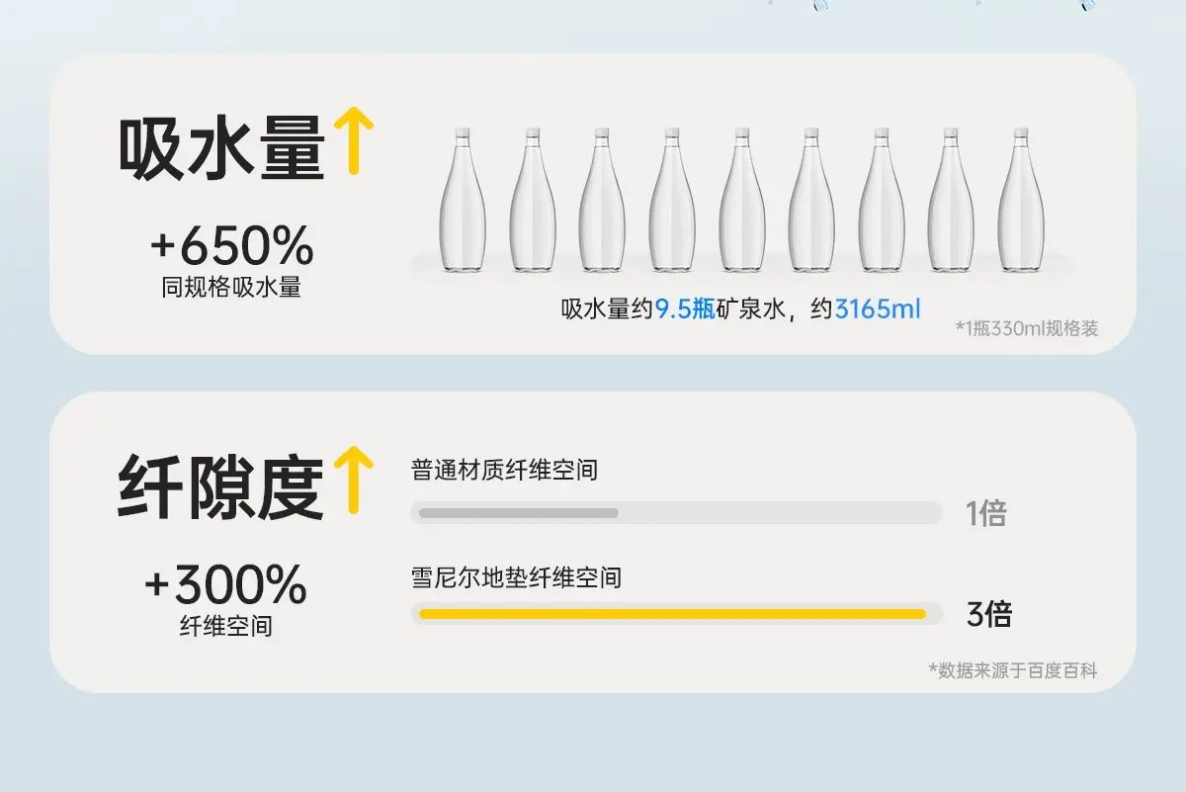Click the 纤隙度 heading
This screenshot has width=1186, height=792.
tap(220, 485)
